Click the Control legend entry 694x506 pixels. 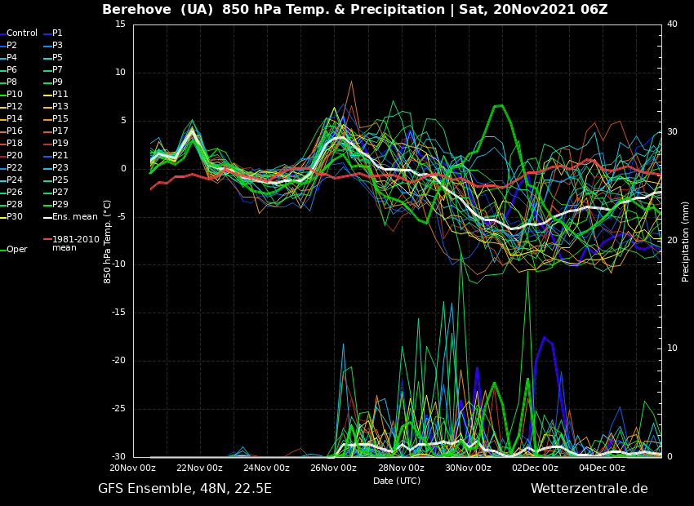pos(21,33)
